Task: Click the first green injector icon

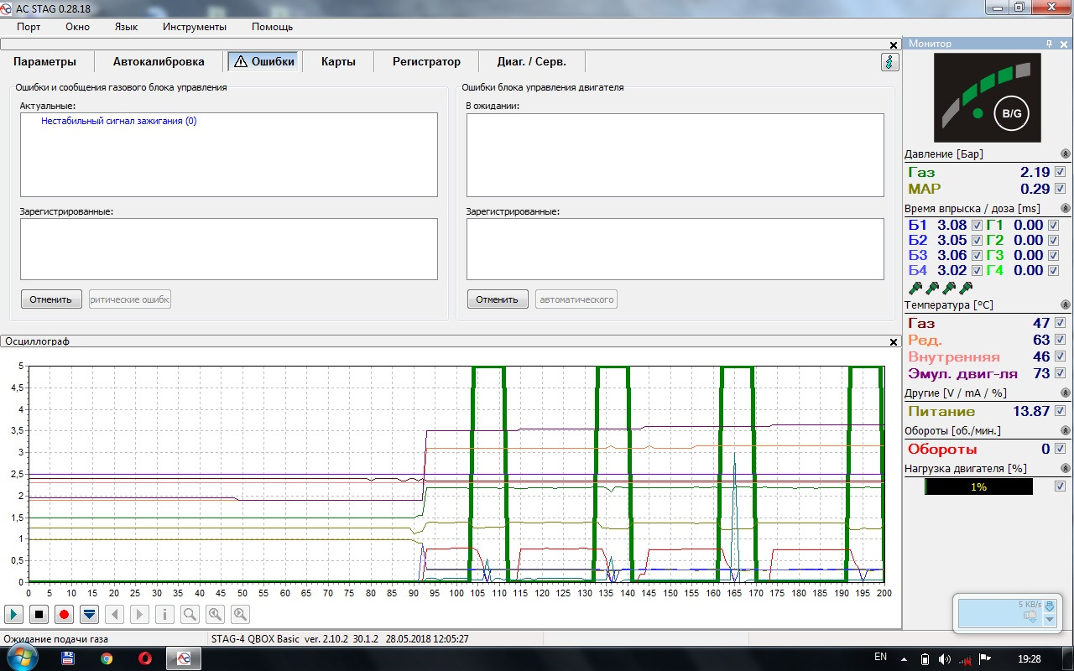Action: (x=915, y=288)
